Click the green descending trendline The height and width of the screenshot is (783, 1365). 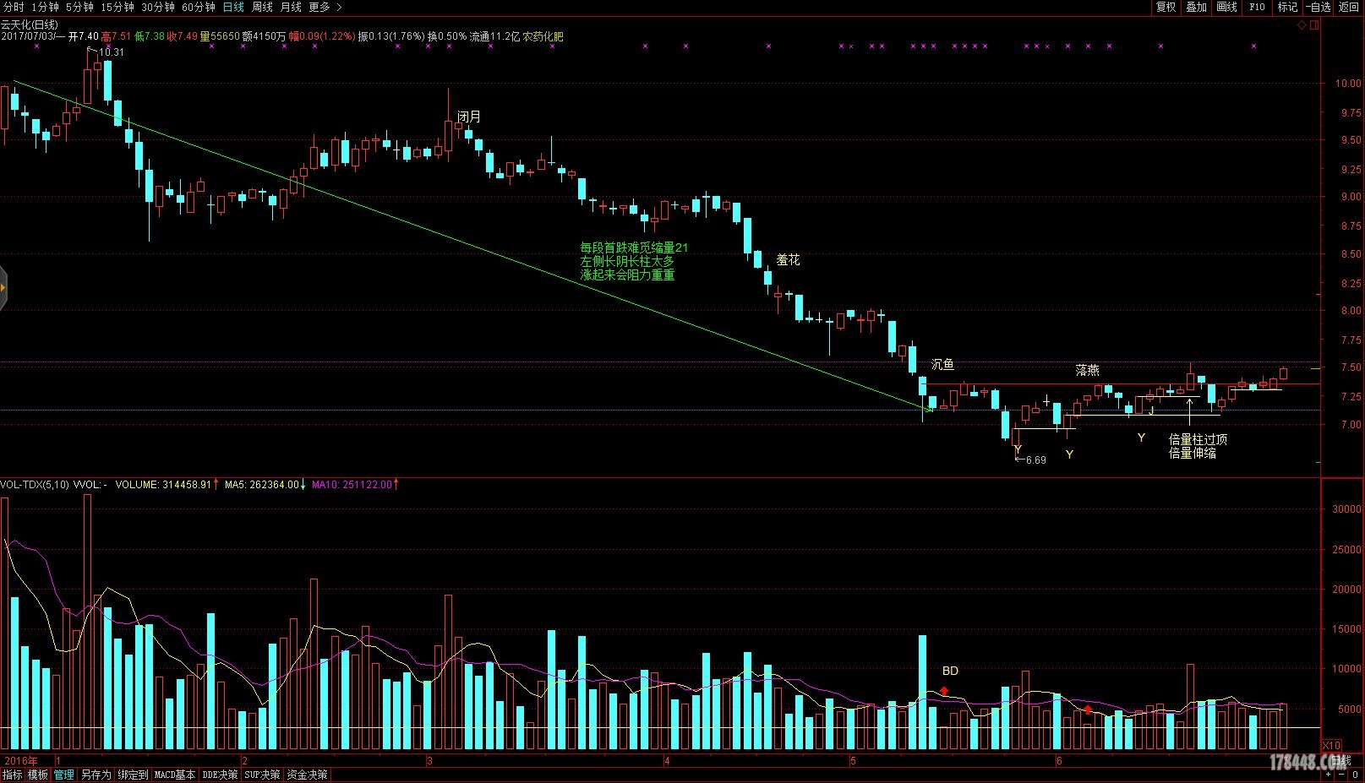click(x=473, y=246)
